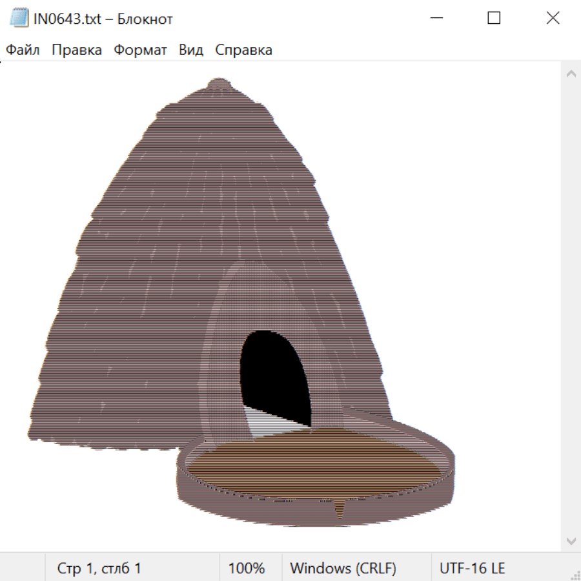
Task: Close the IN0643.txt window
Action: click(553, 18)
